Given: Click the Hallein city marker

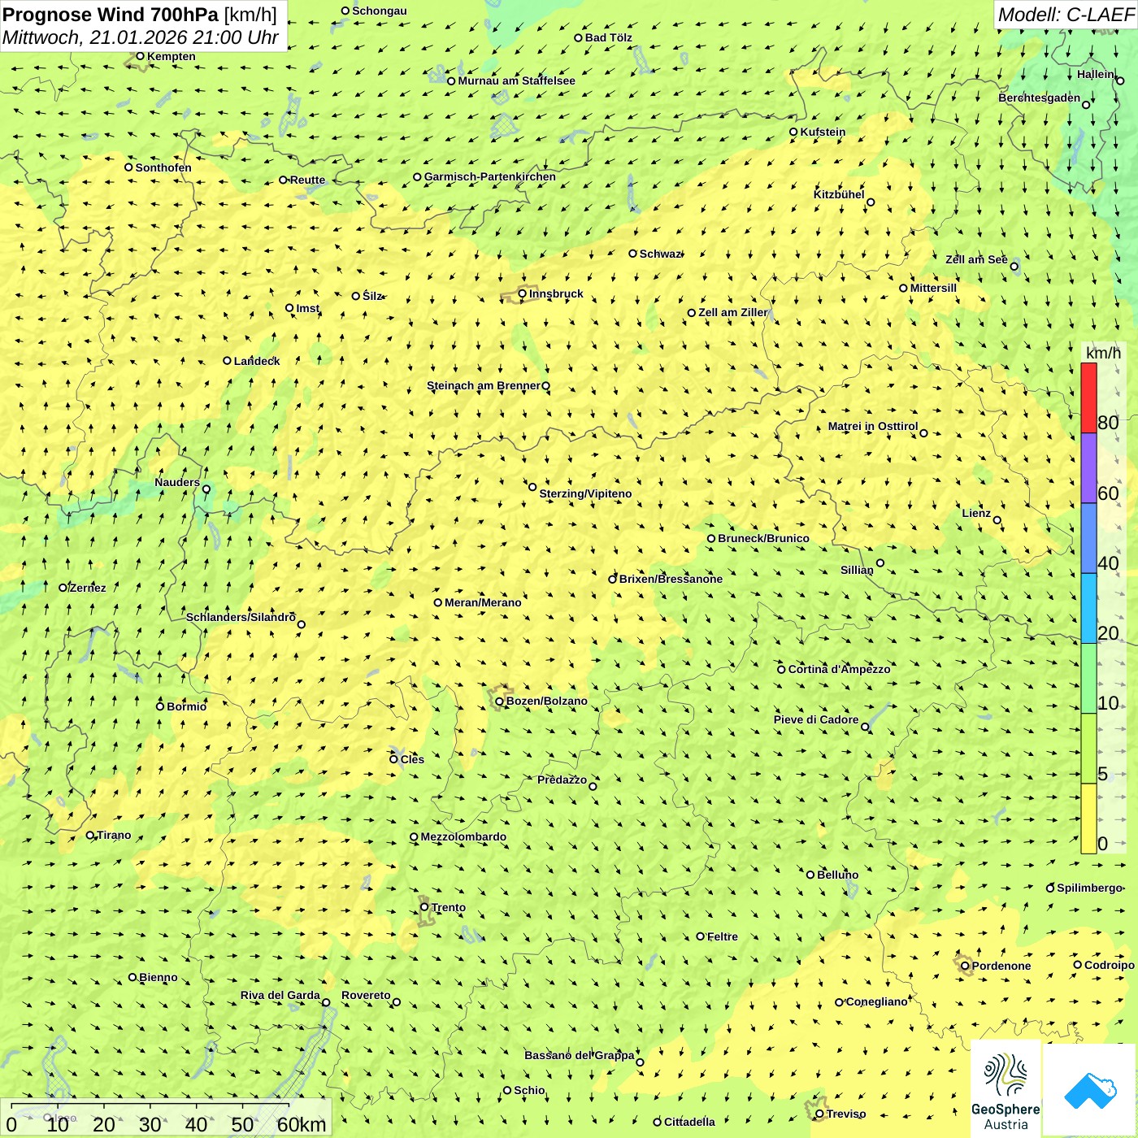Looking at the screenshot, I should [1120, 80].
